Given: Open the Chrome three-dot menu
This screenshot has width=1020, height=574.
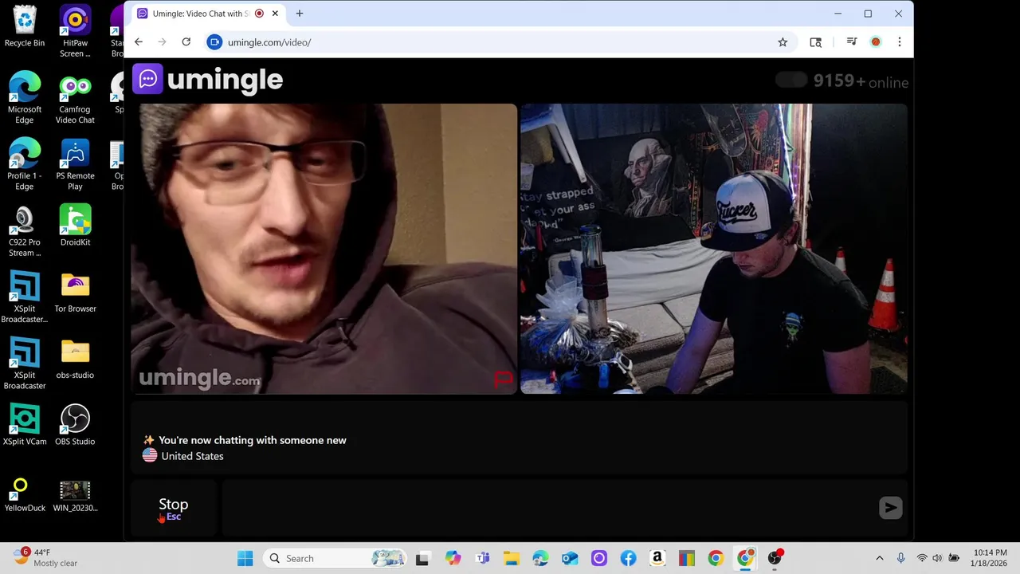Looking at the screenshot, I should [900, 42].
